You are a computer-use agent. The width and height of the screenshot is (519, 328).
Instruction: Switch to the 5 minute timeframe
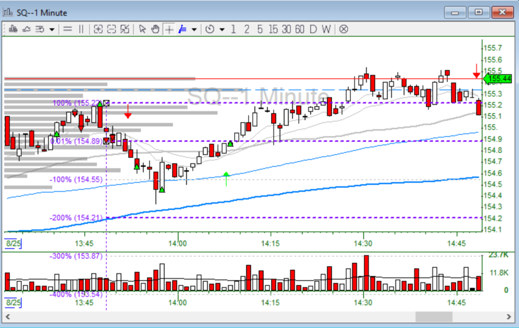coord(260,30)
